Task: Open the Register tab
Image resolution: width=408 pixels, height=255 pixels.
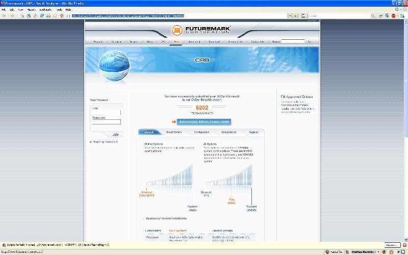Action: tap(253, 132)
